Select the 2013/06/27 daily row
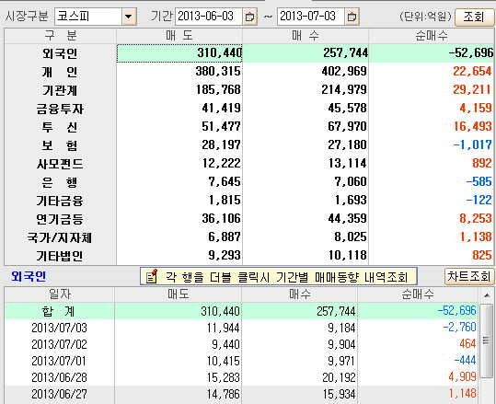 (241, 394)
